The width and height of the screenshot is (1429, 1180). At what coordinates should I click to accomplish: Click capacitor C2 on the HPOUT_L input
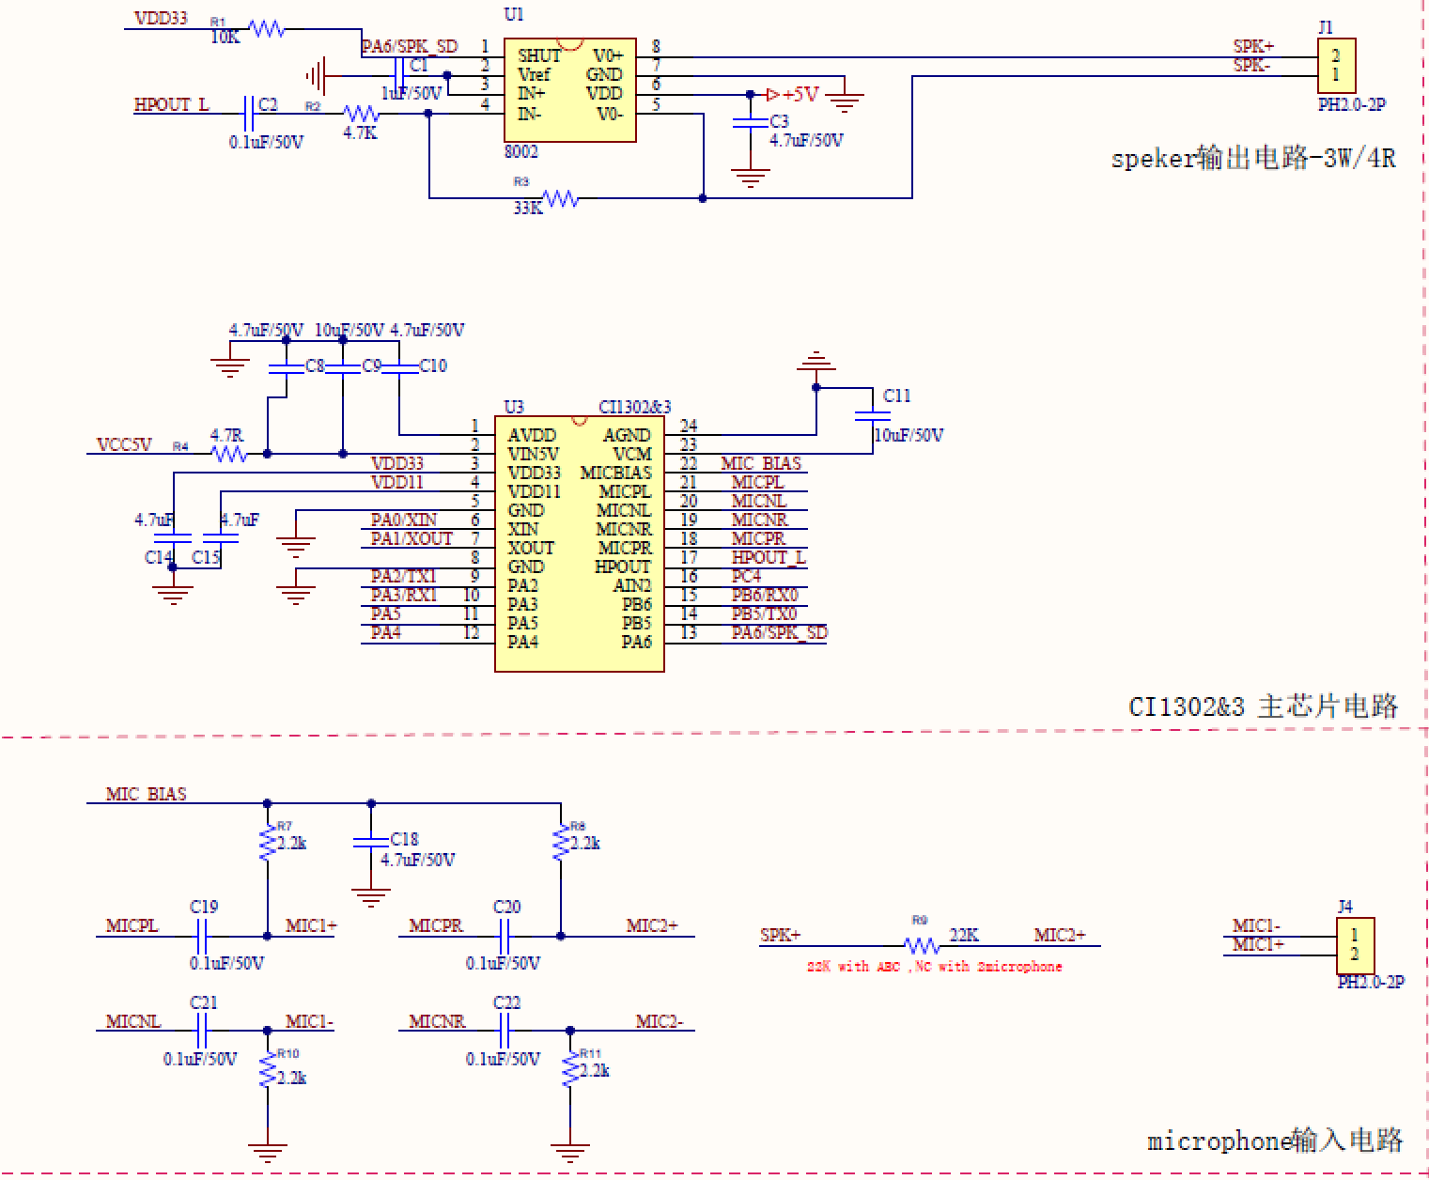249,114
